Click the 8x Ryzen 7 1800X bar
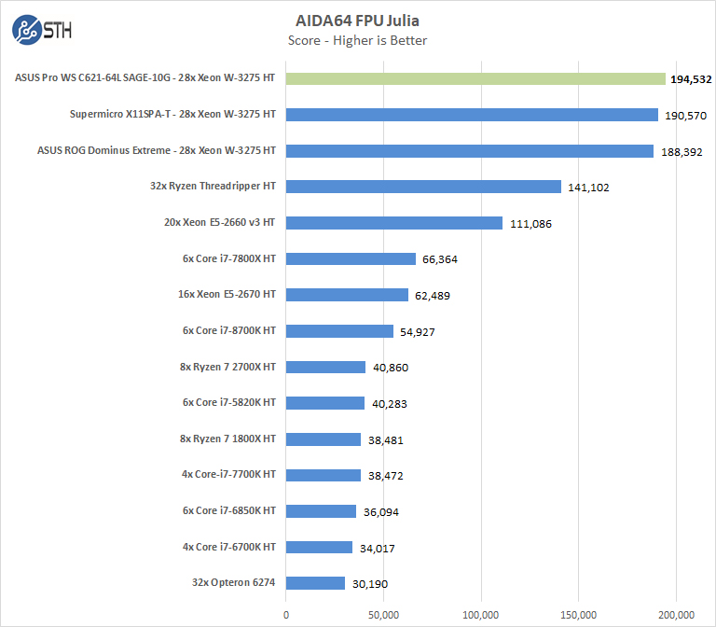Viewport: 716px width, 627px height. 324,439
